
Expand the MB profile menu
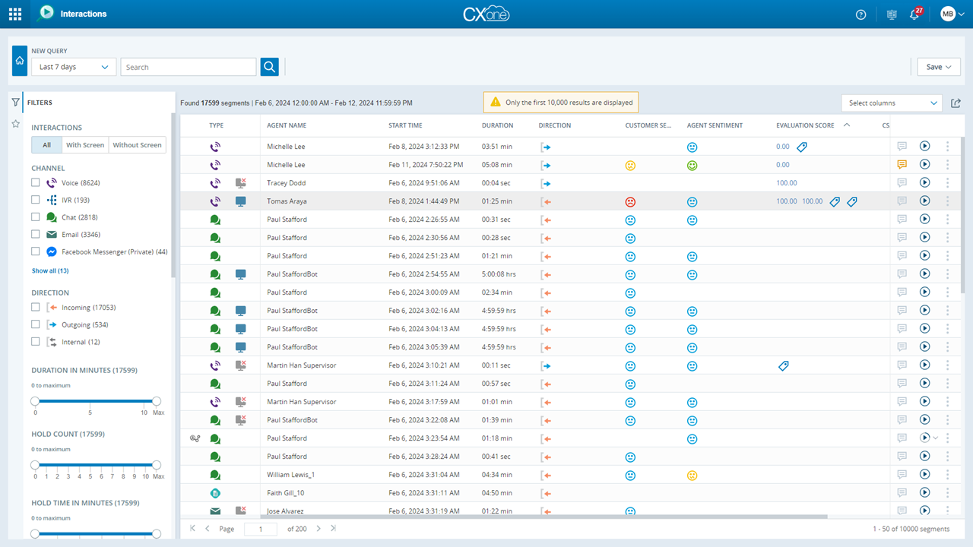(x=952, y=14)
